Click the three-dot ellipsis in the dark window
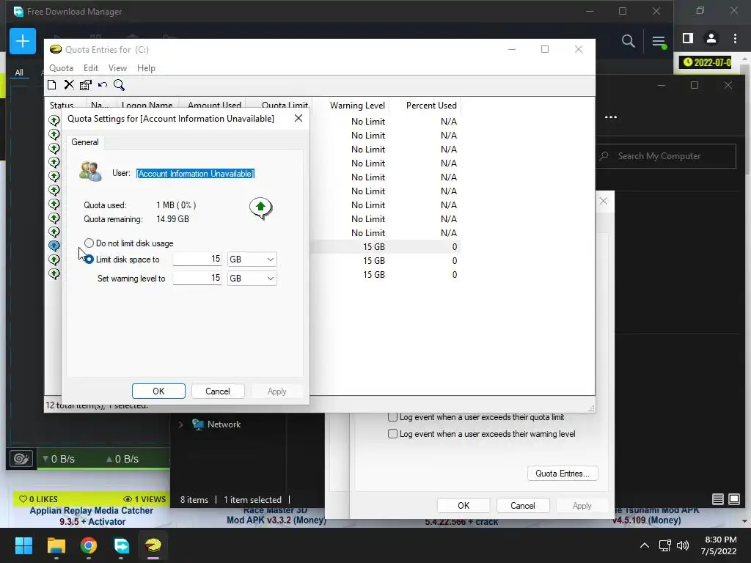 pyautogui.click(x=611, y=117)
